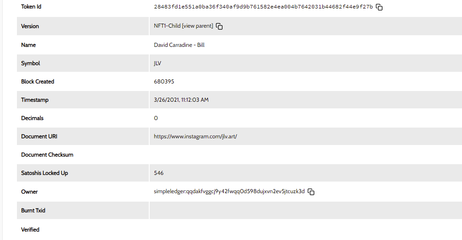Click the Satoshis Locked Up value 546
Image resolution: width=462 pixels, height=240 pixels.
[x=159, y=173]
